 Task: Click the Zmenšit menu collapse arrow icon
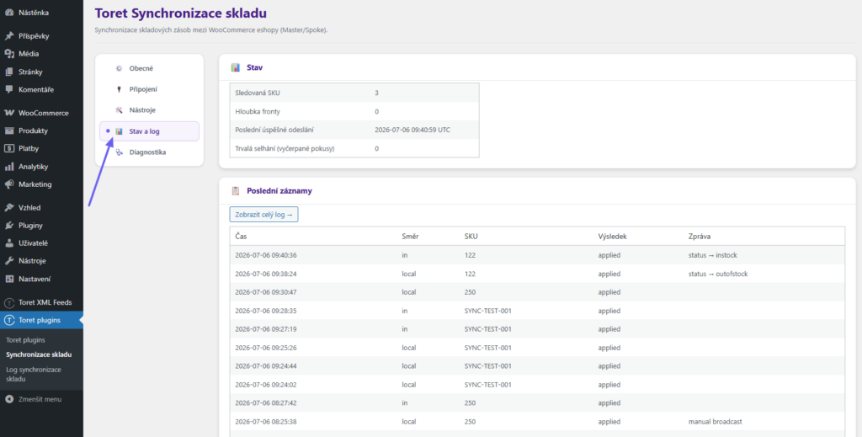coord(8,399)
